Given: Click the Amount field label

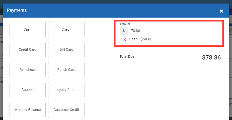Looking at the screenshot, I should 125,24.
